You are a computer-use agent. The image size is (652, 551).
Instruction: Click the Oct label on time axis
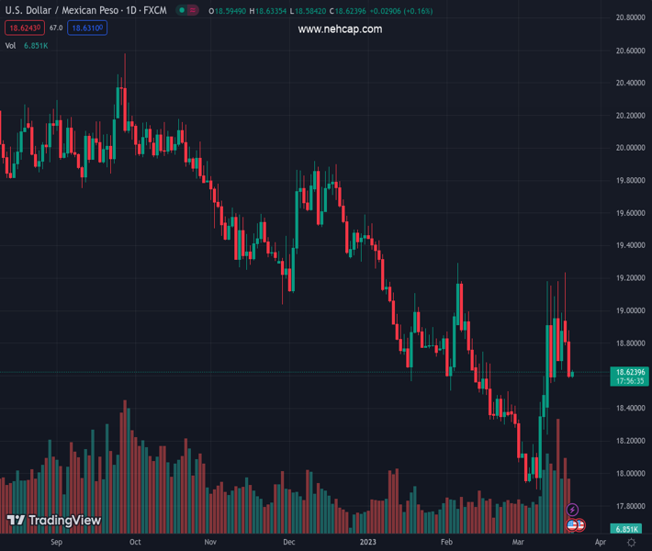135,542
